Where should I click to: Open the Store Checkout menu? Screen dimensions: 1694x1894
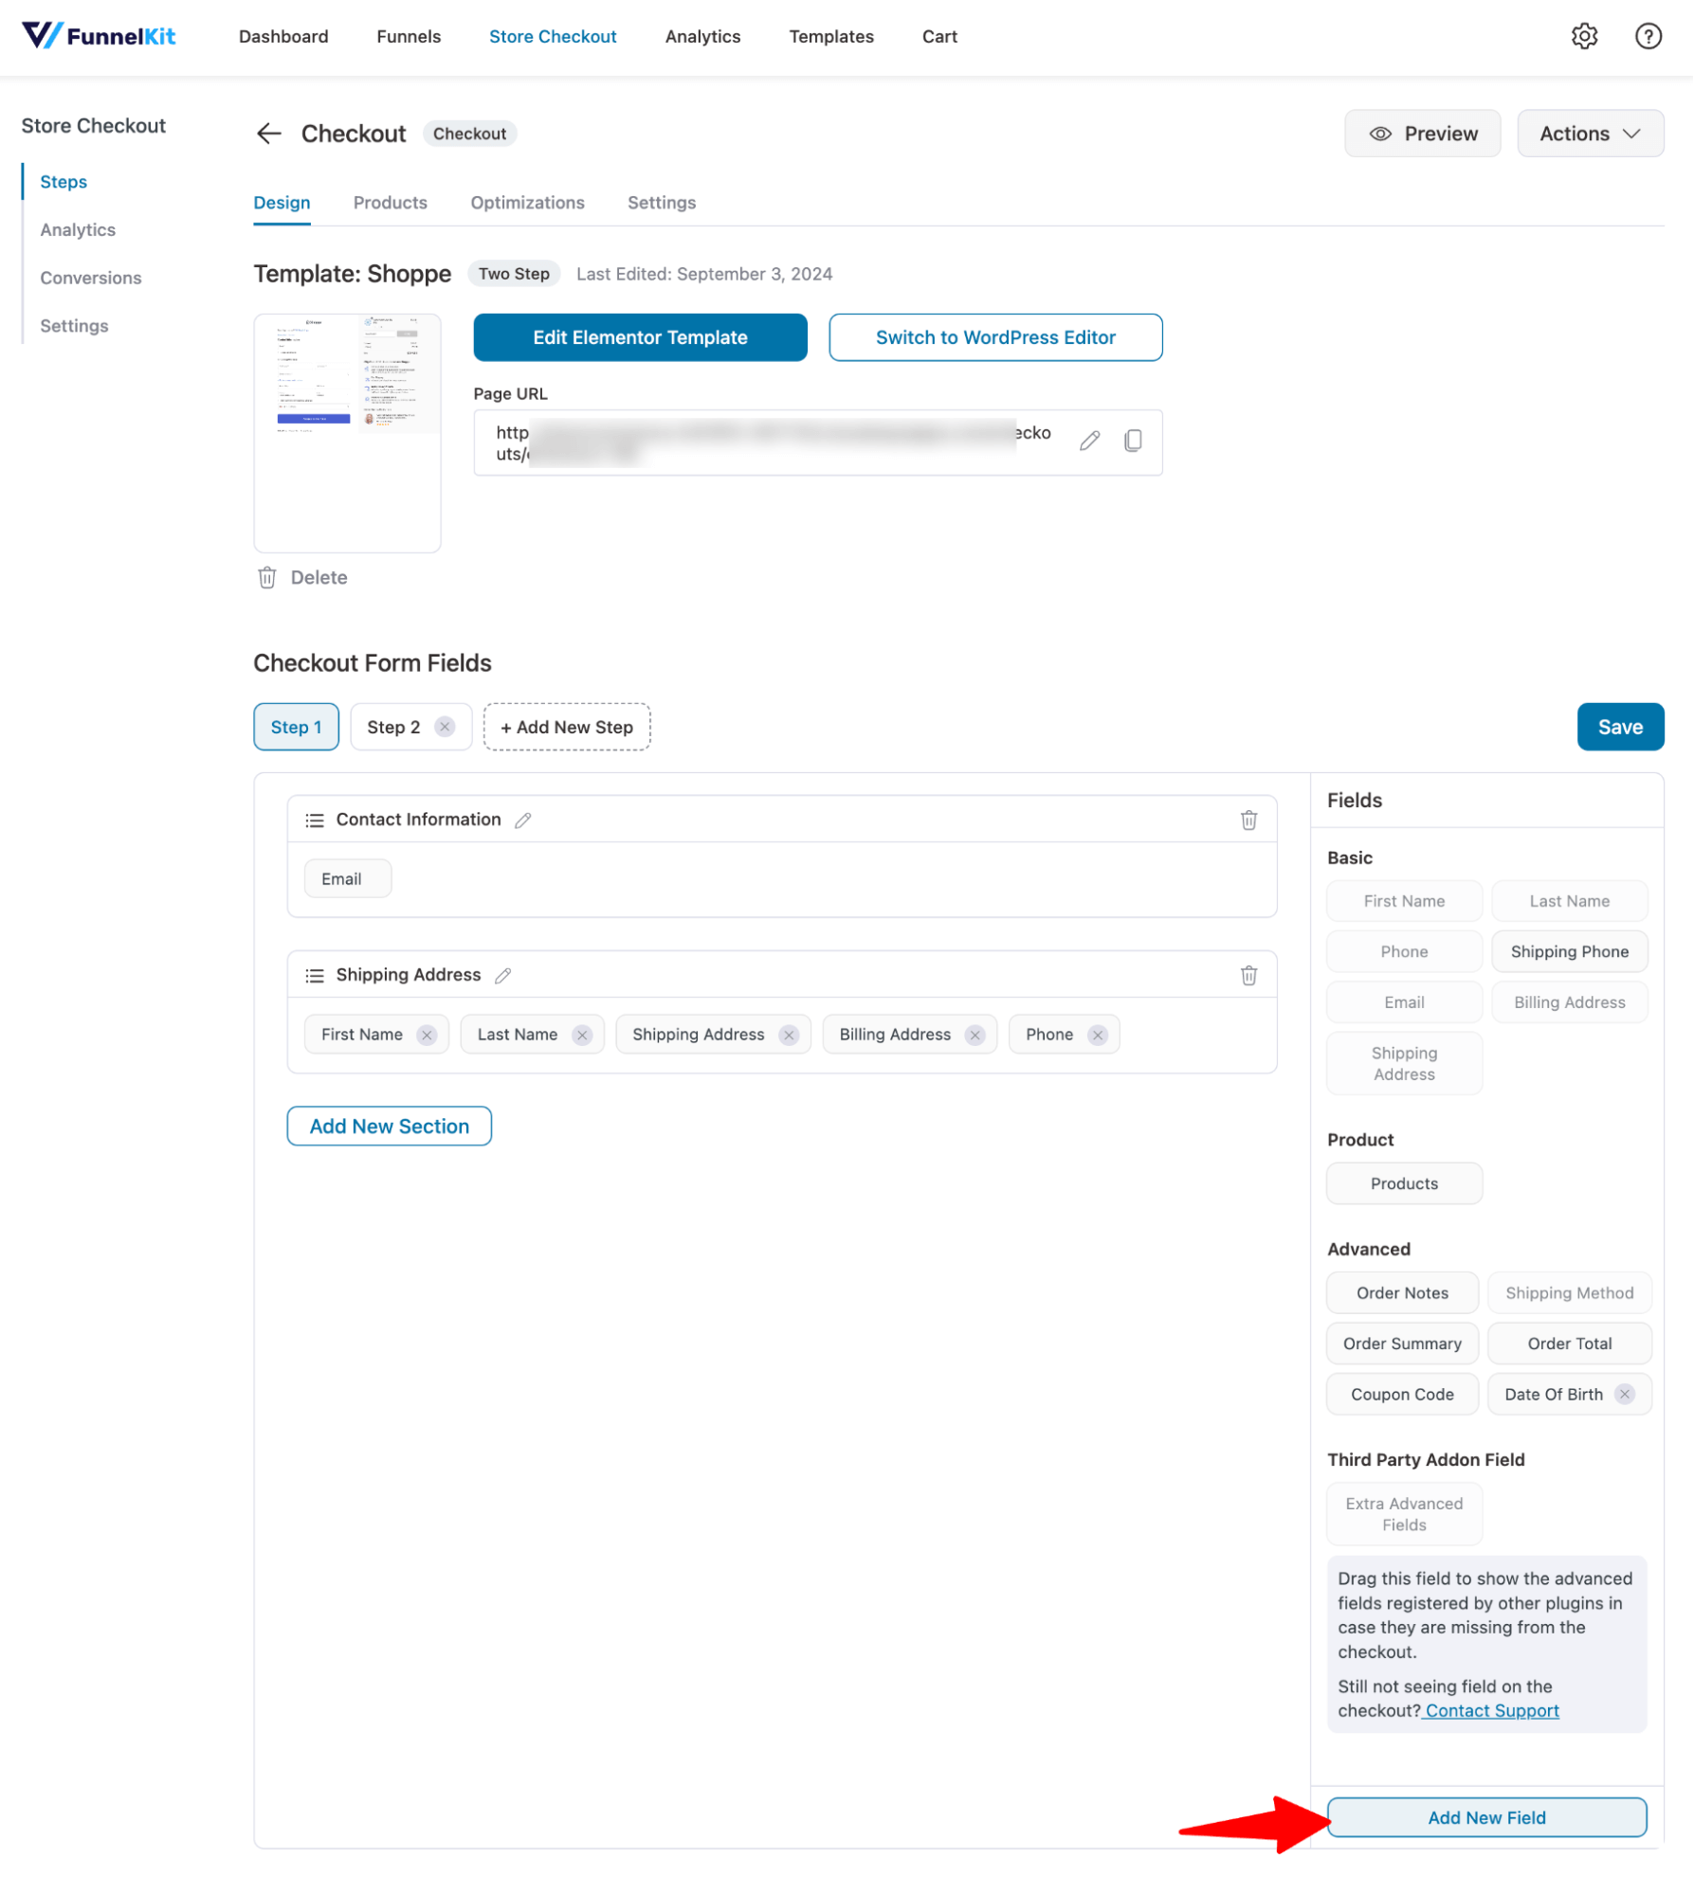pos(553,36)
